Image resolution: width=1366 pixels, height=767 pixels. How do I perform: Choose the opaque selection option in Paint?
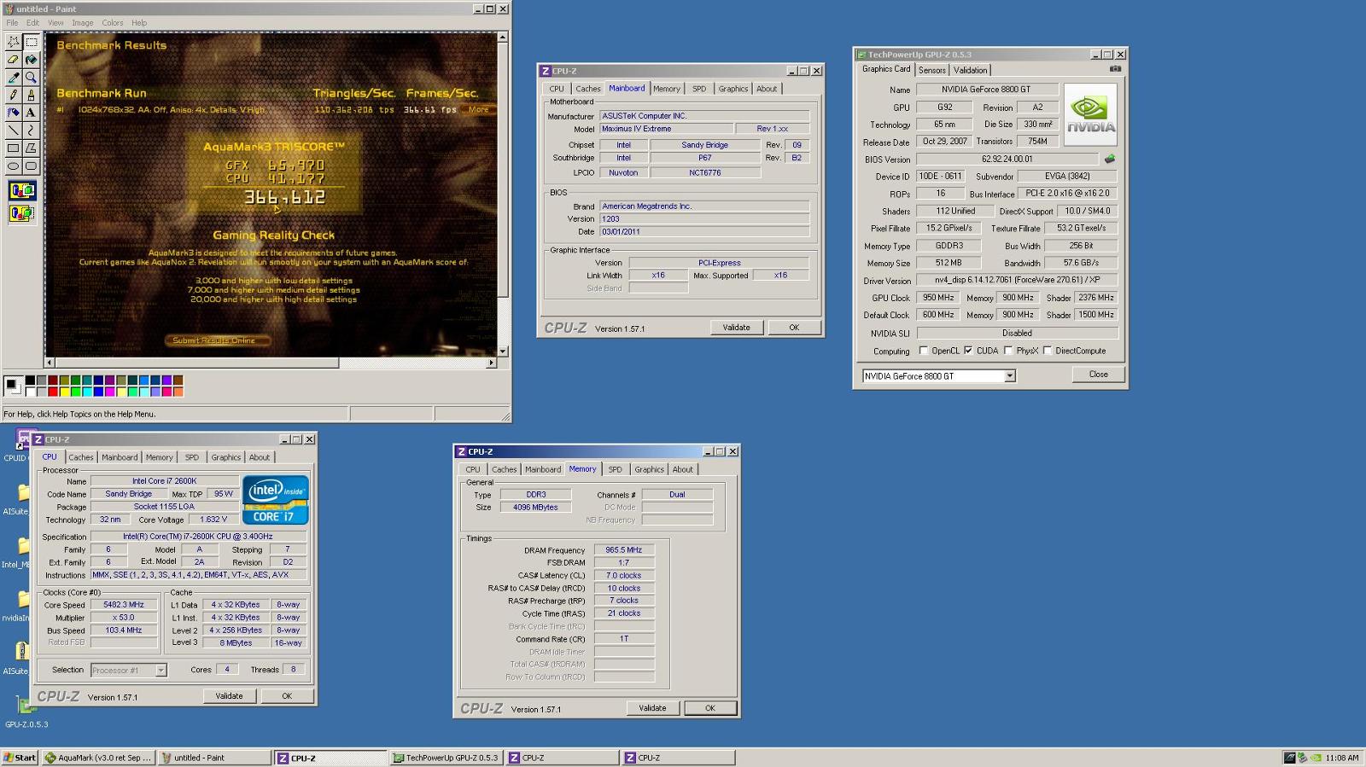coord(22,190)
